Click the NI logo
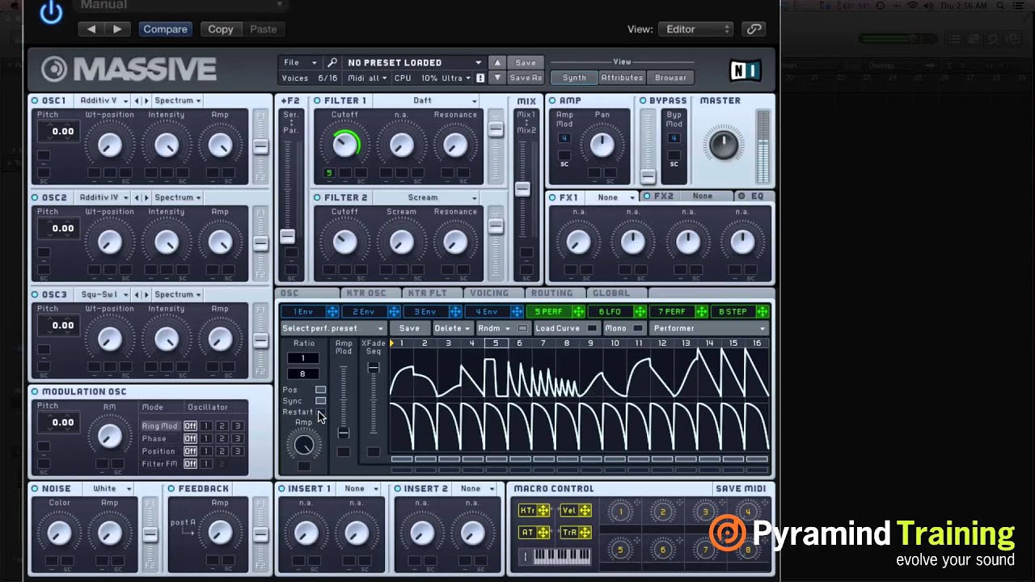Viewport: 1035px width, 582px height. (x=745, y=71)
